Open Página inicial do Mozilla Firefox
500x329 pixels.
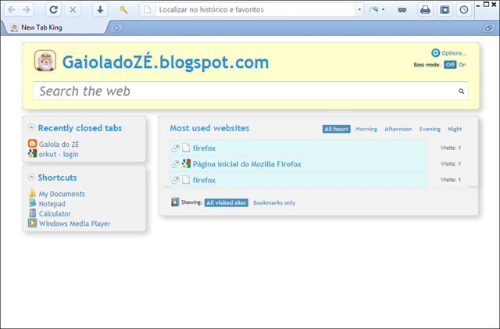click(x=247, y=164)
